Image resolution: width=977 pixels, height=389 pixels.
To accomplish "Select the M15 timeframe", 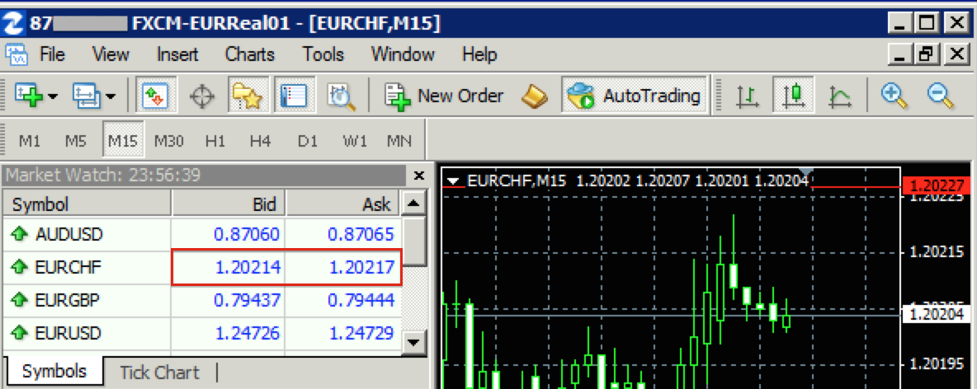I will (x=123, y=140).
